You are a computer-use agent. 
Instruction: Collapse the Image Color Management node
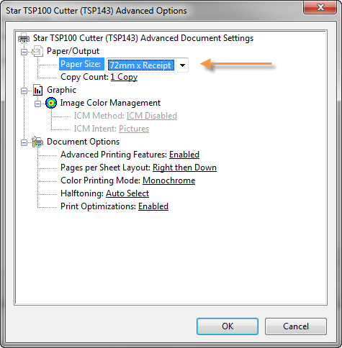tap(37, 104)
